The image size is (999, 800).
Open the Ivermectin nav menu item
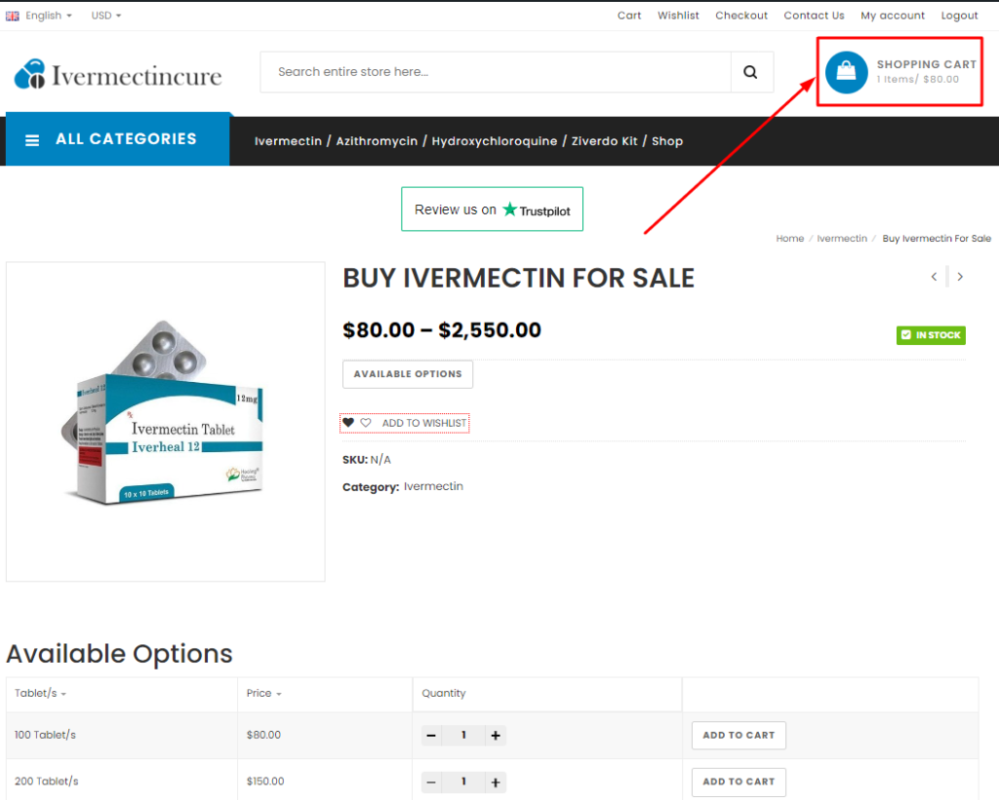pyautogui.click(x=288, y=140)
